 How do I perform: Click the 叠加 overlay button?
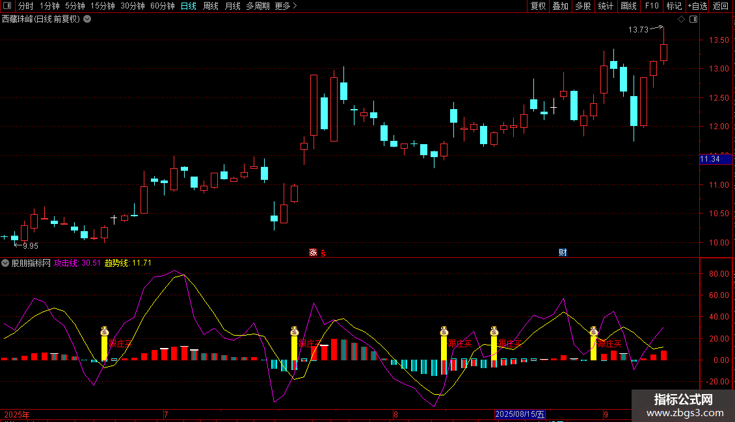(x=560, y=6)
